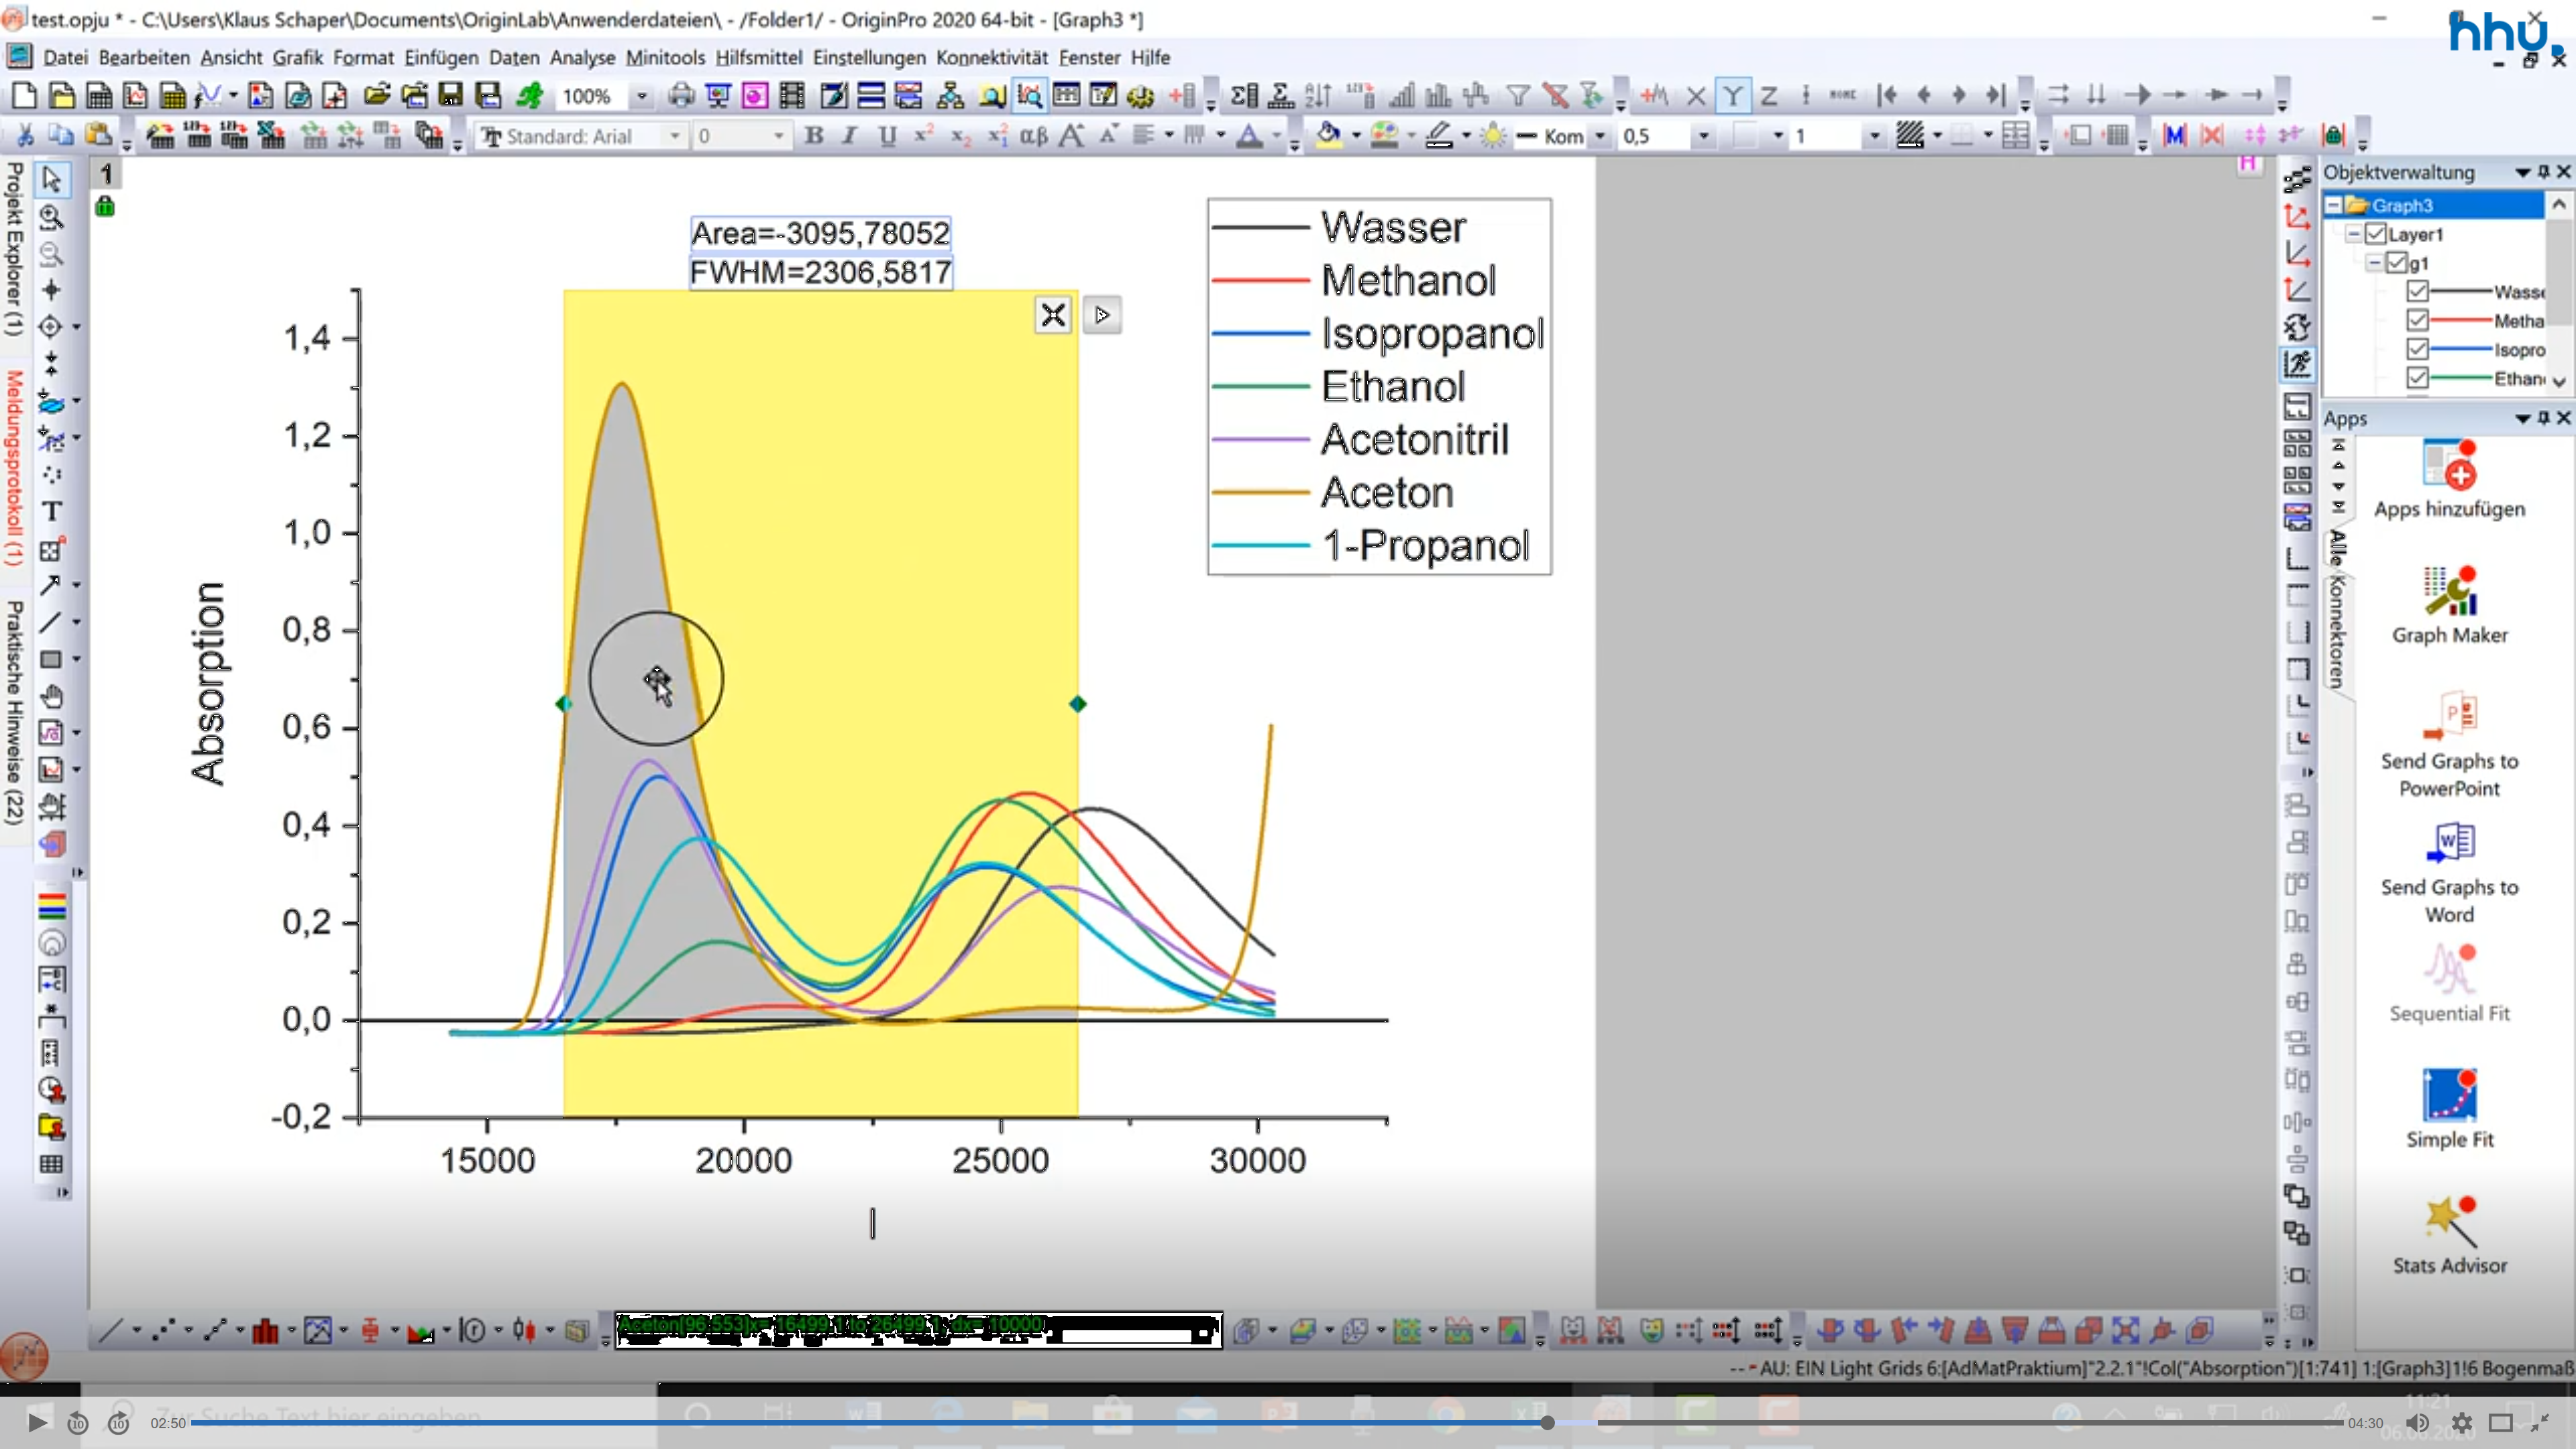Open the Sequential Fit app
Image resolution: width=2576 pixels, height=1449 pixels.
click(2449, 983)
